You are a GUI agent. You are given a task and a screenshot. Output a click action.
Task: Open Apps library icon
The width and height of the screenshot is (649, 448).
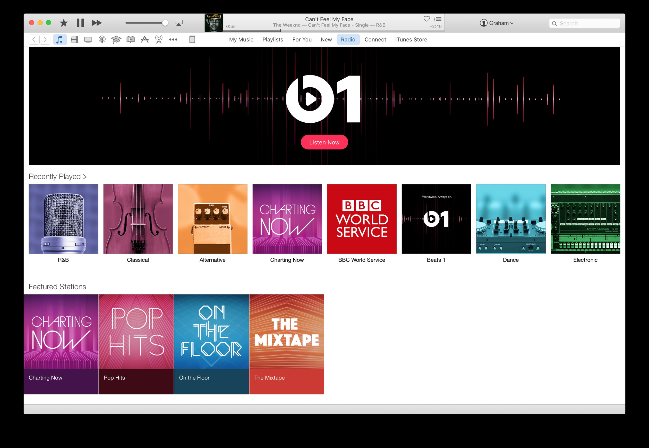[x=144, y=40]
